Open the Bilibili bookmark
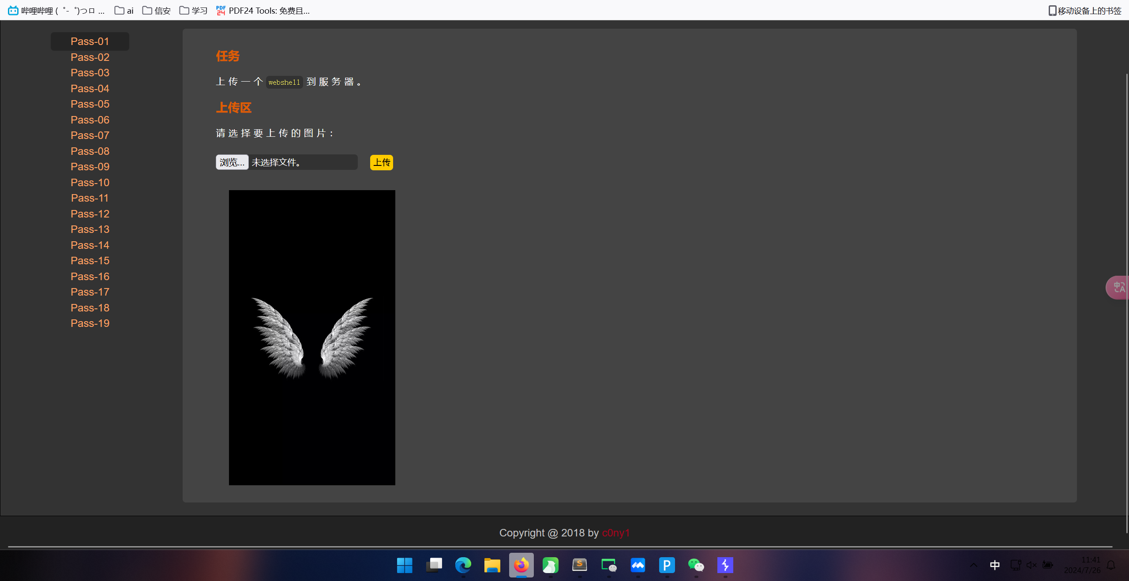The width and height of the screenshot is (1129, 581). 56,11
